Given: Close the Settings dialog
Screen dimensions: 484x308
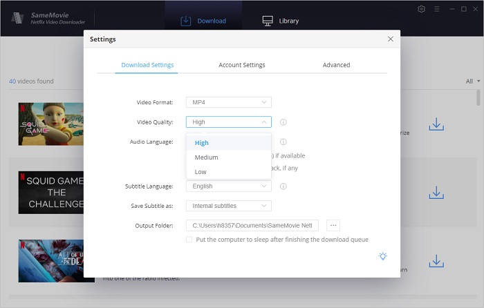Looking at the screenshot, I should (390, 39).
